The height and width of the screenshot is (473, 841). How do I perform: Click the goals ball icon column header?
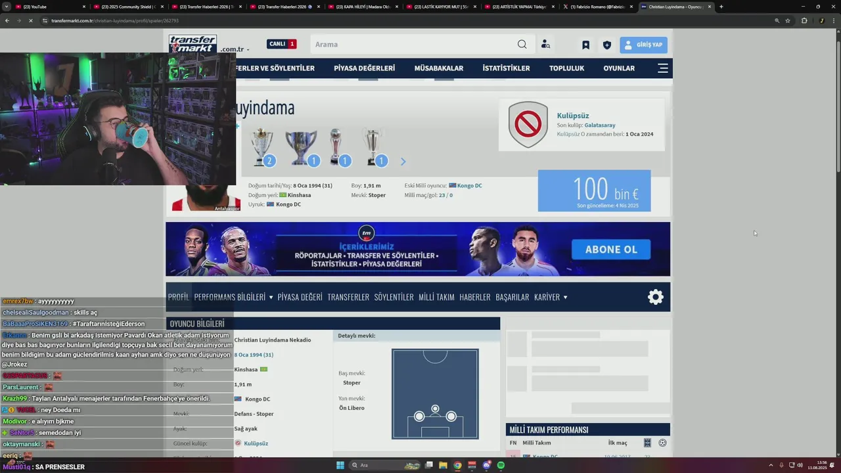[662, 443]
